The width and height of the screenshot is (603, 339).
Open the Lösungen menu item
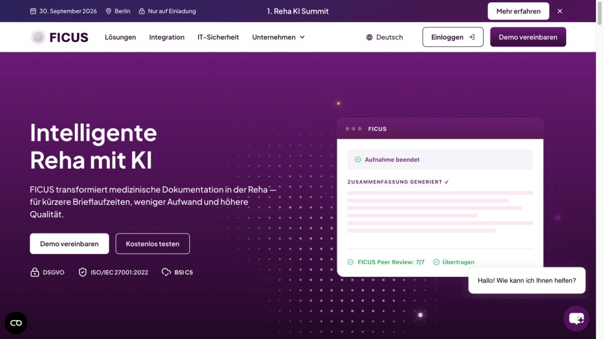120,37
